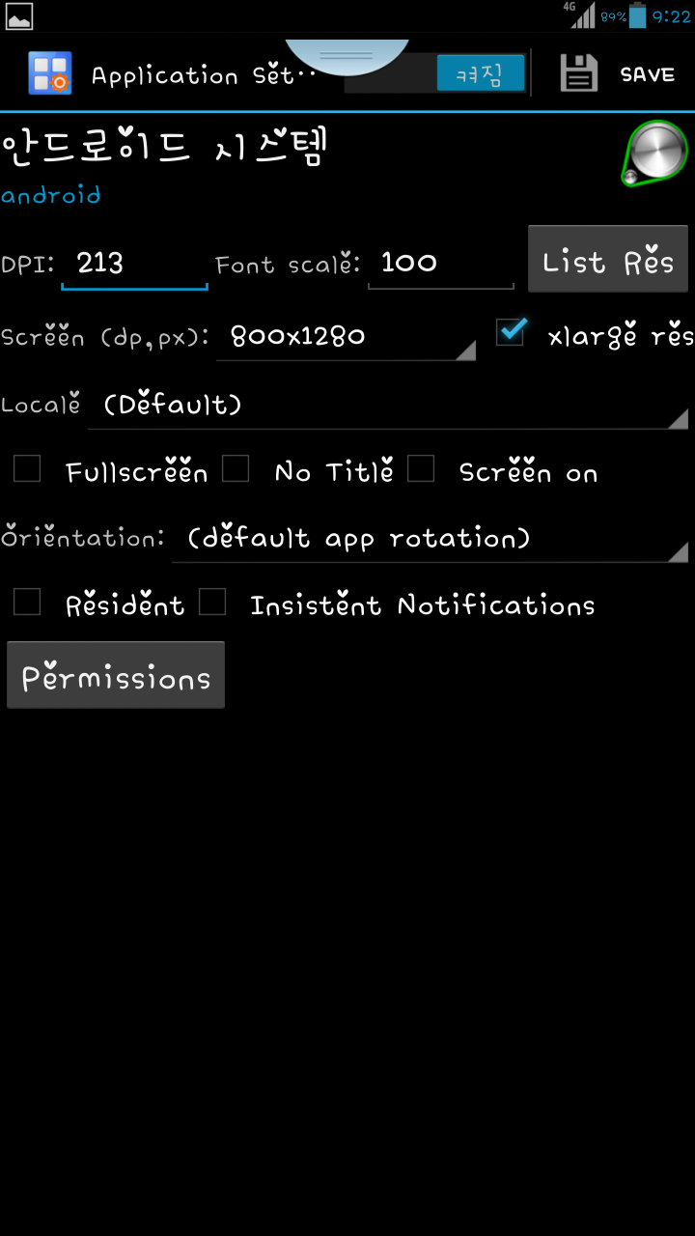Tap the 4G signal strength icon
Screen dimensions: 695x1236
click(581, 14)
